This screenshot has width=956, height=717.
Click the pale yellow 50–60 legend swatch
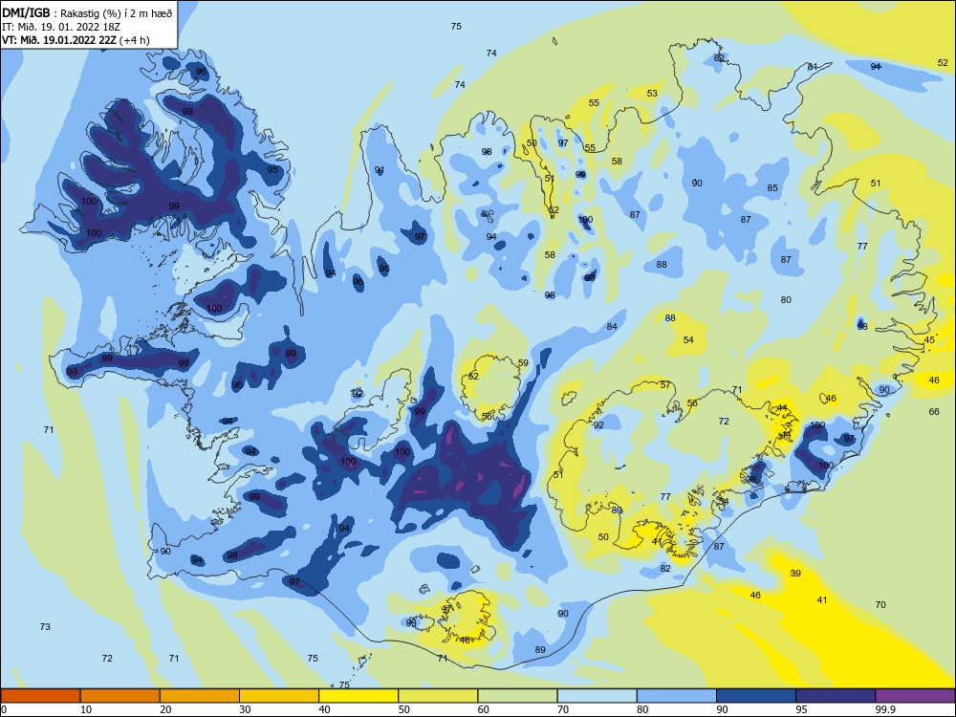coord(438,696)
